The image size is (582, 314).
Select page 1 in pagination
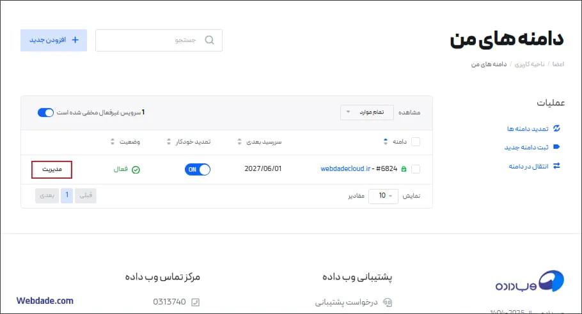[x=67, y=195]
